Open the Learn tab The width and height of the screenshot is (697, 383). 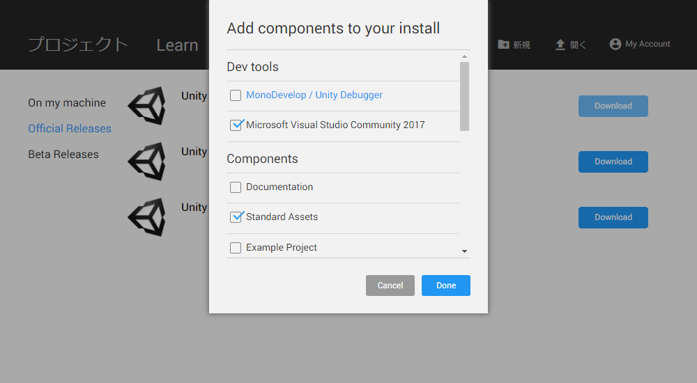pyautogui.click(x=177, y=45)
